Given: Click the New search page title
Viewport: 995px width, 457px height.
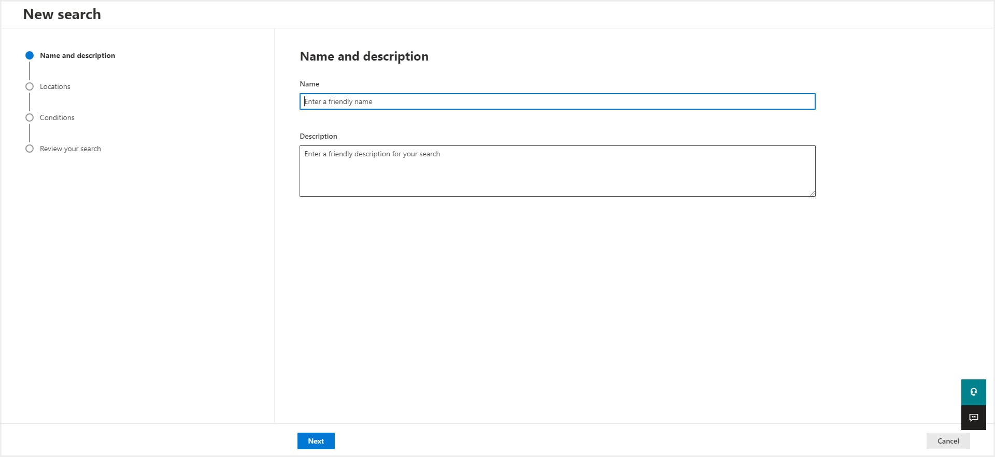Looking at the screenshot, I should 62,14.
